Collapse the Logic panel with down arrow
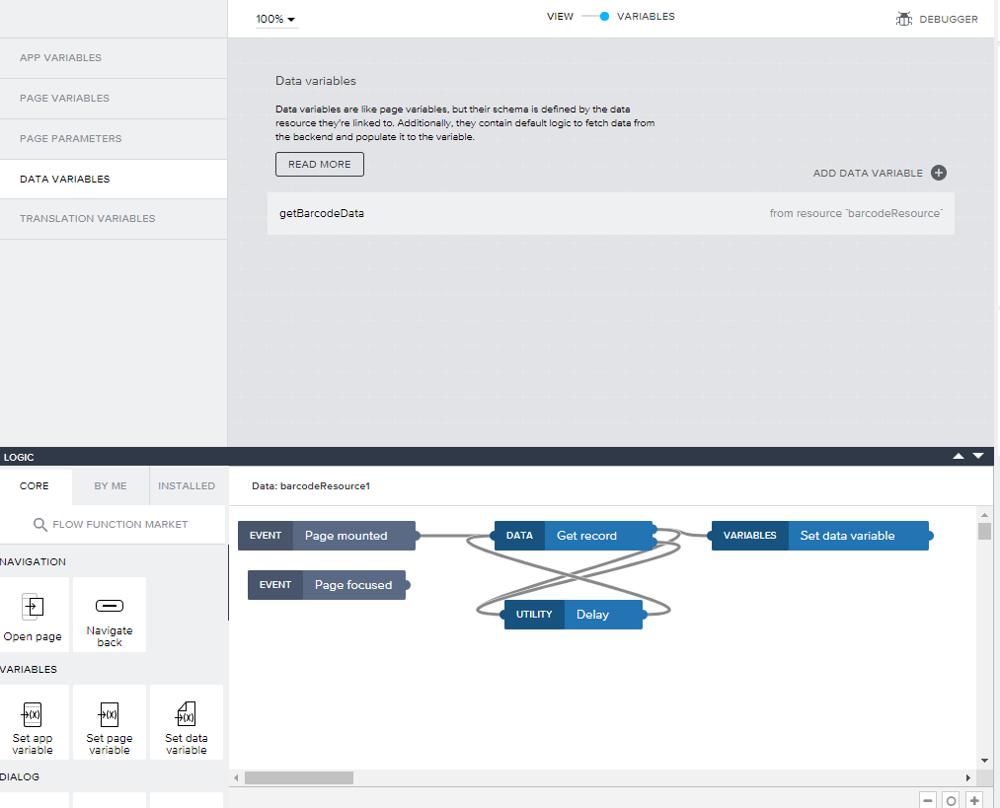1000x808 pixels. pos(978,456)
